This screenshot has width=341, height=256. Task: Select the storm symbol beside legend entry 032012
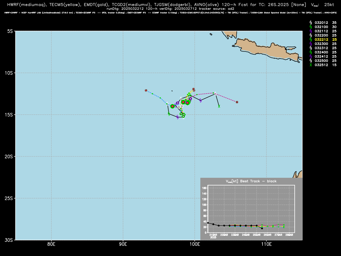coord(311,22)
